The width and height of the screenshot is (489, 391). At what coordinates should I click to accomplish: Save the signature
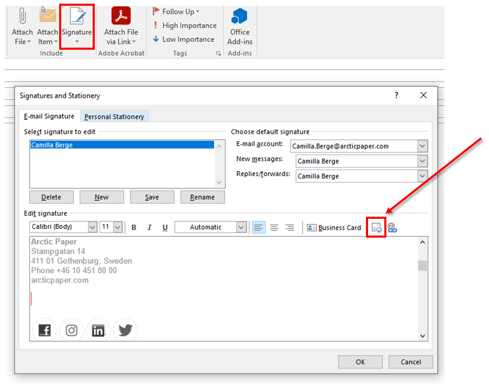[x=152, y=197]
